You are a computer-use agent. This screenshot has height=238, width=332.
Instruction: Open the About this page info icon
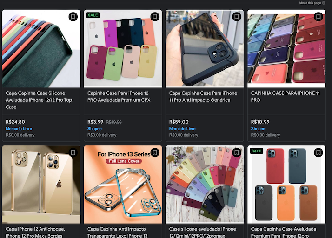tap(324, 3)
